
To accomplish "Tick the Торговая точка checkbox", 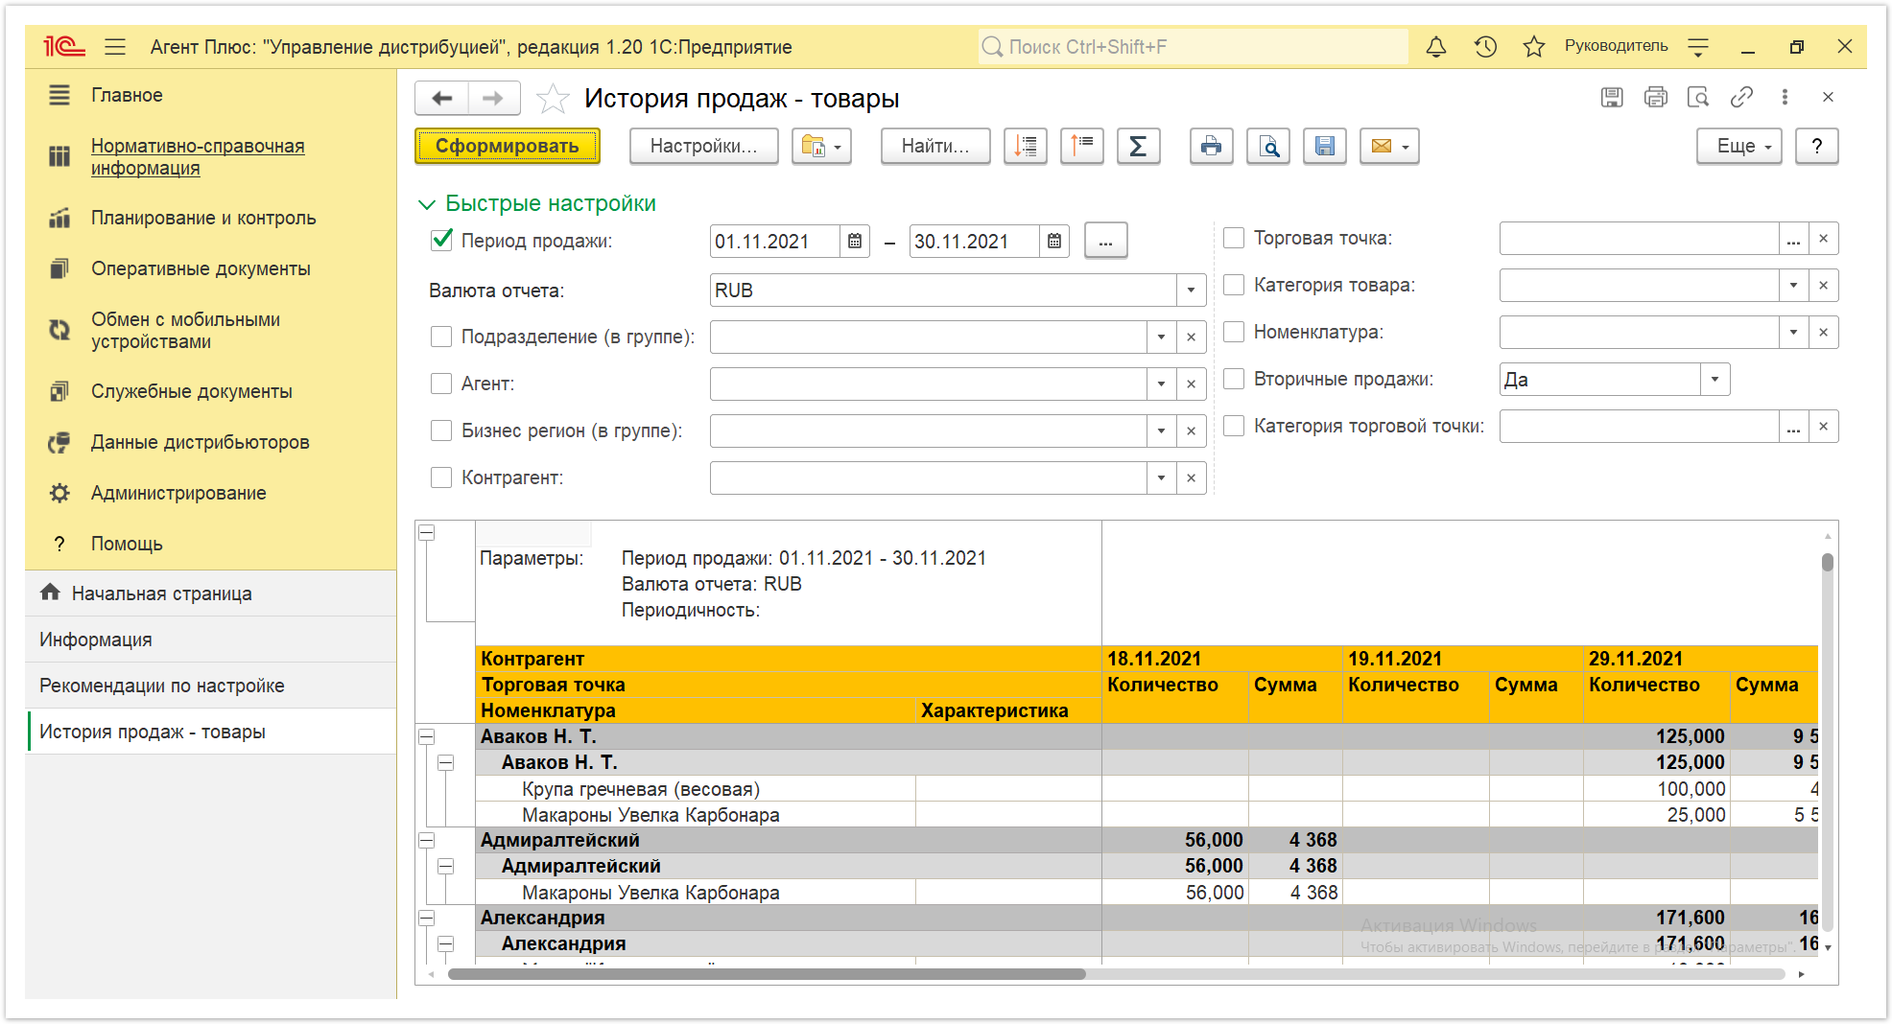I will (x=1234, y=238).
